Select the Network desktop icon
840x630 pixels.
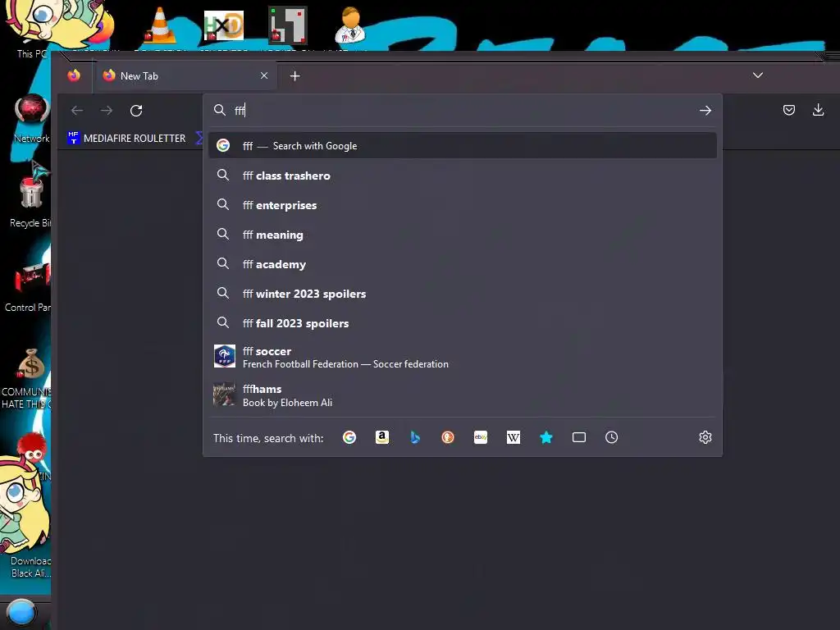[32, 118]
